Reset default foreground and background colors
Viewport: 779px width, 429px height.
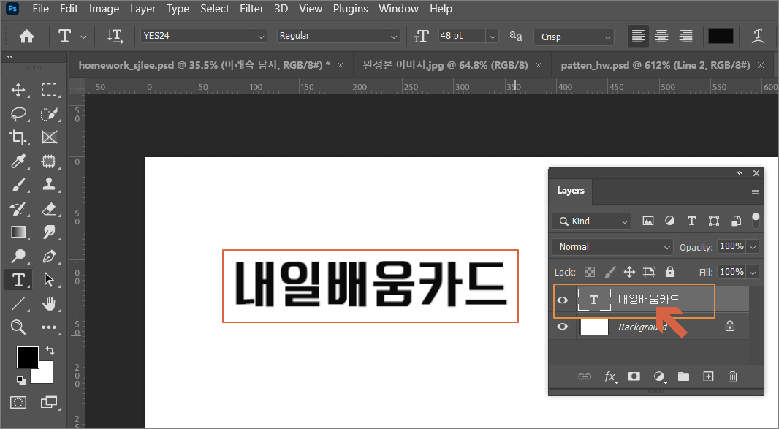[21, 381]
